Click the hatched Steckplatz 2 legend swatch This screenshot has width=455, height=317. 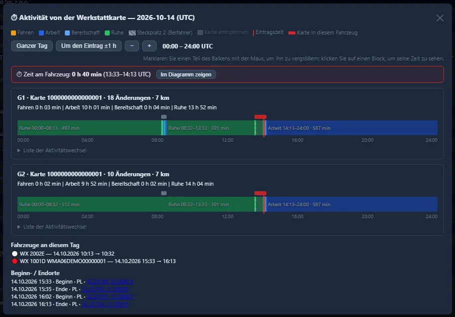132,33
